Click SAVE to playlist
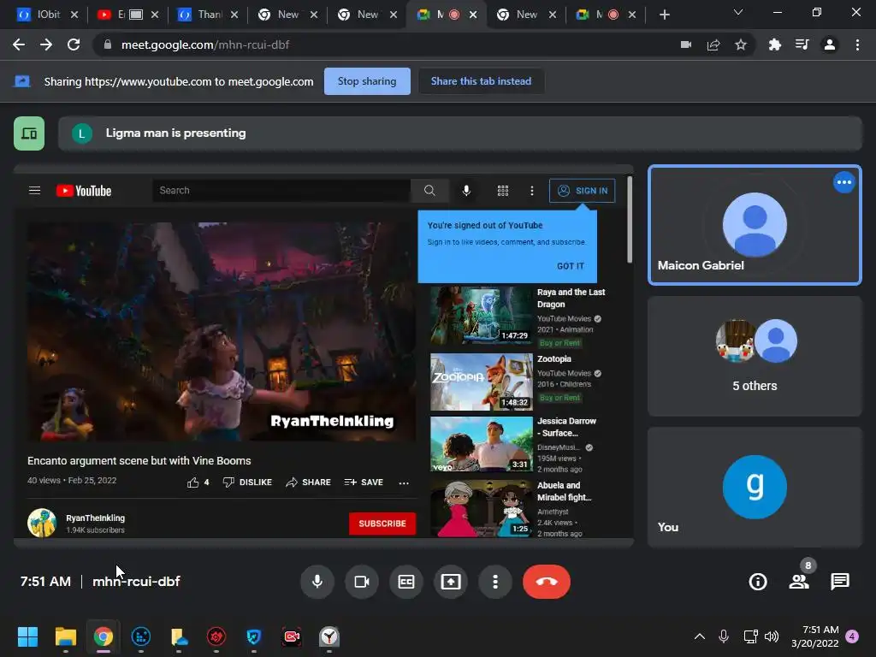Screen dimensions: 876x657 (x=364, y=482)
